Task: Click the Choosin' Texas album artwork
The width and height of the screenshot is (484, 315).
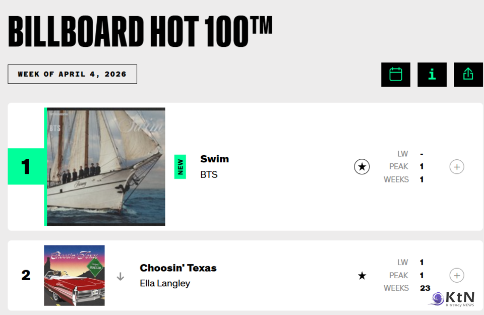Action: pos(75,276)
